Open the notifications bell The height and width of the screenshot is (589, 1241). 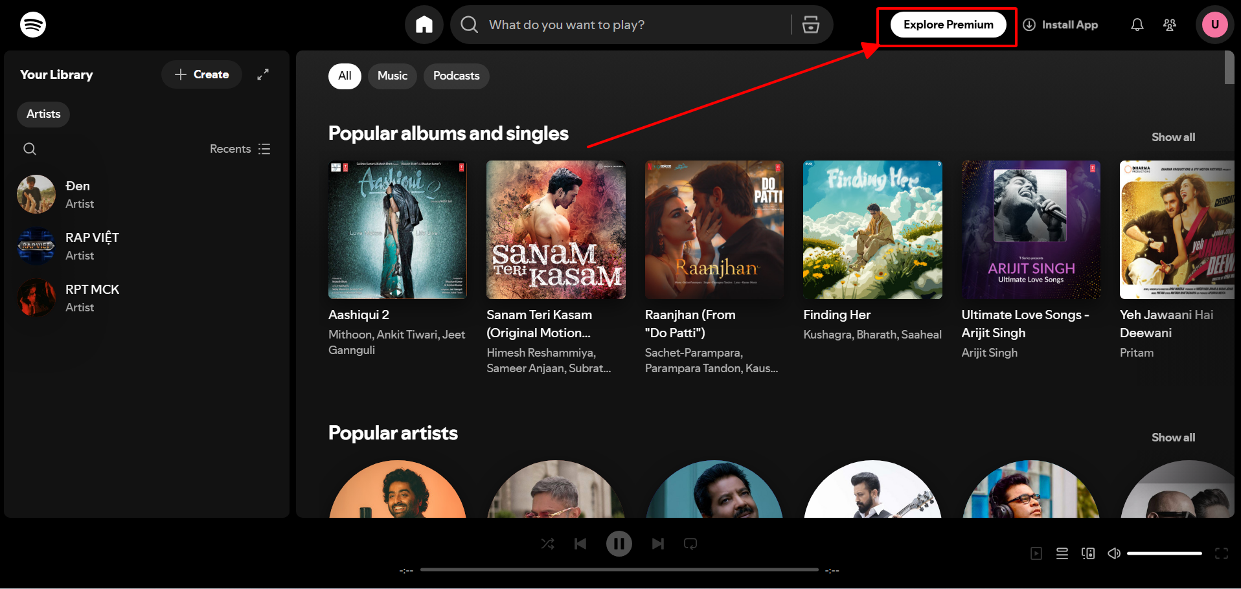(1137, 24)
